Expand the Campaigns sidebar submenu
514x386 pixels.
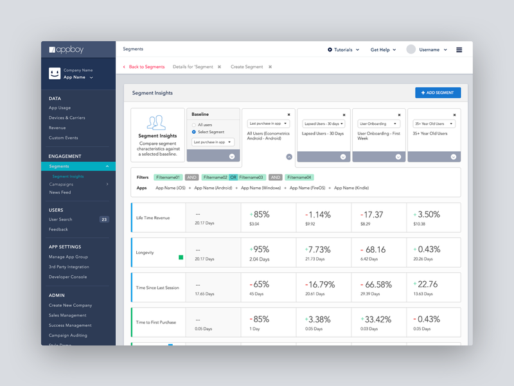tap(107, 184)
